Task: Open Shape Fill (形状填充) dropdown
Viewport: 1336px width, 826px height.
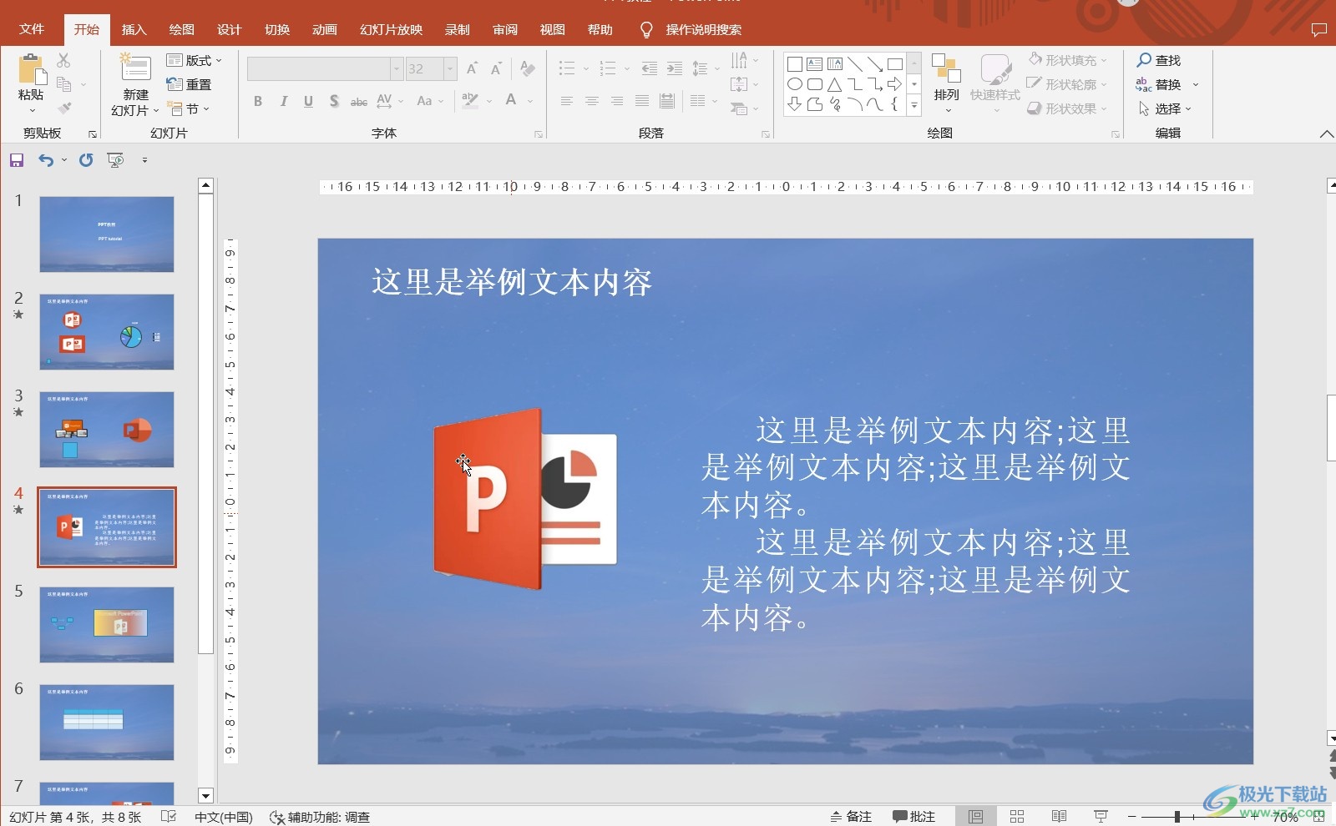Action: 1067,60
